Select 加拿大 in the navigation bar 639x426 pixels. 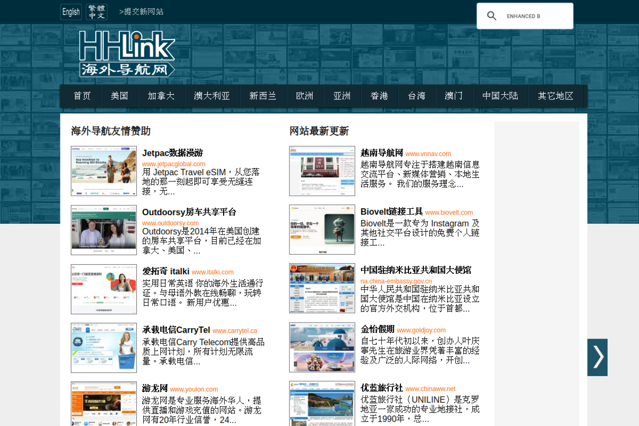(161, 96)
